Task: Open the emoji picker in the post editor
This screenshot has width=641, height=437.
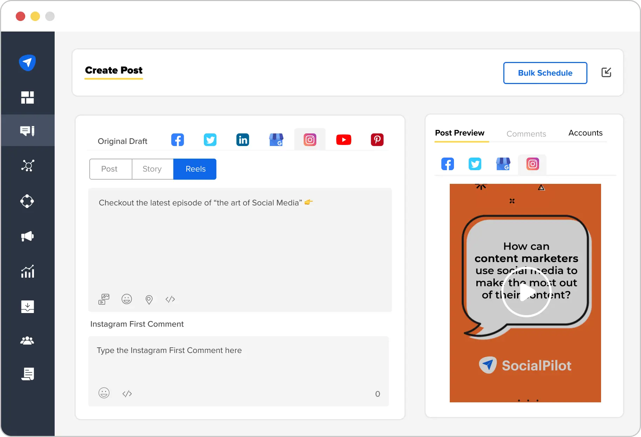Action: tap(126, 299)
